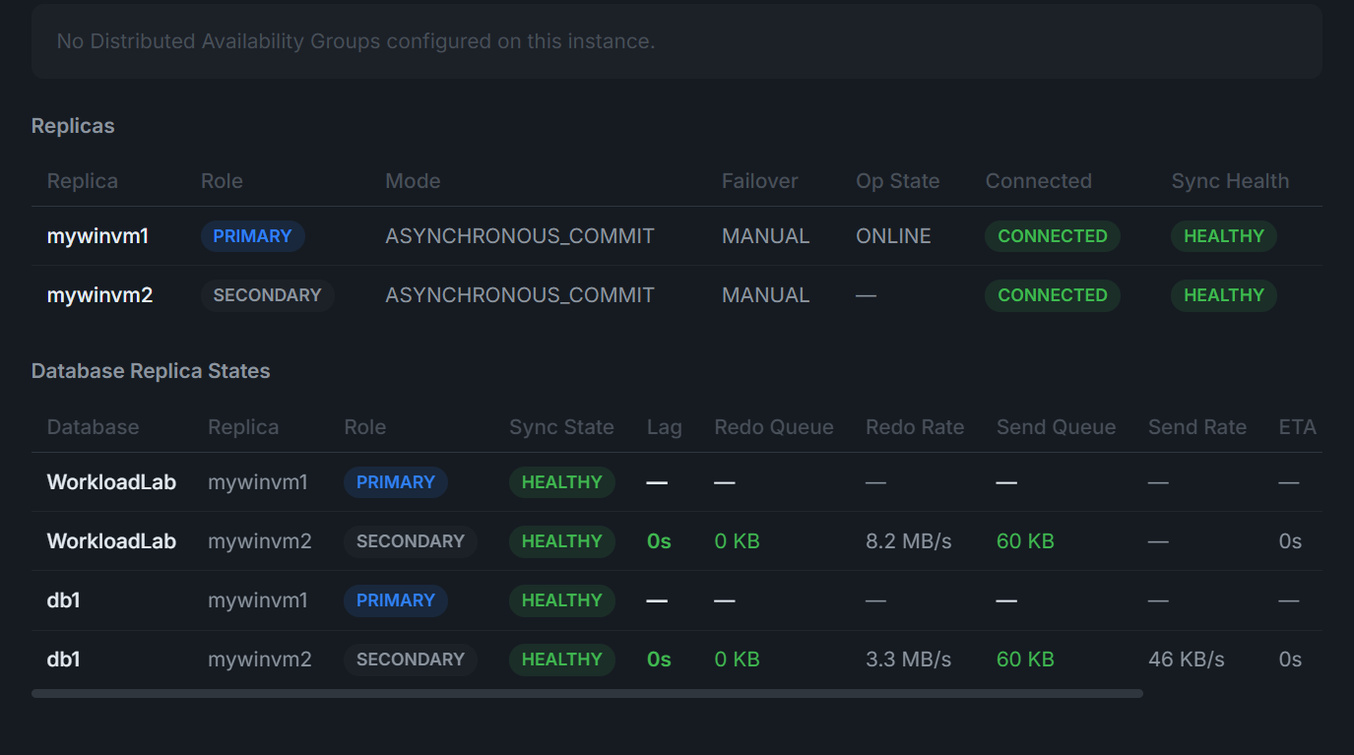Screen dimensions: 1354x755
Task: Click the 'Database Replica States' section heading
Action: tap(151, 371)
